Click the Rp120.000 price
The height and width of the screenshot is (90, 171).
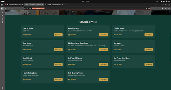(27, 35)
